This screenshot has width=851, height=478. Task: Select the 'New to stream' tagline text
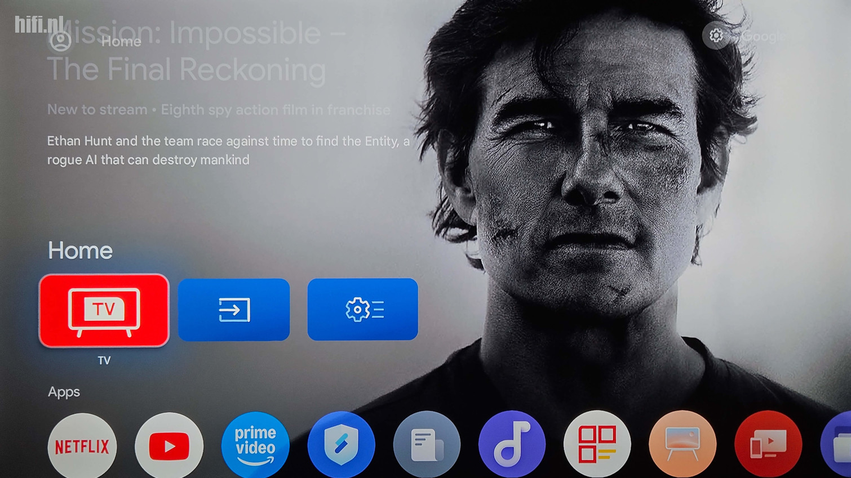pyautogui.click(x=219, y=110)
